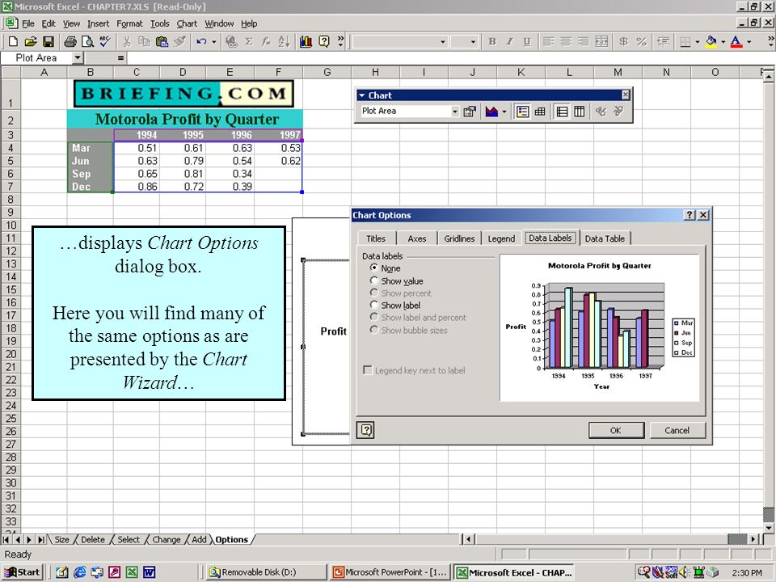Click the Format Painter brush icon
Viewport: 776px width, 582px height.
click(179, 41)
